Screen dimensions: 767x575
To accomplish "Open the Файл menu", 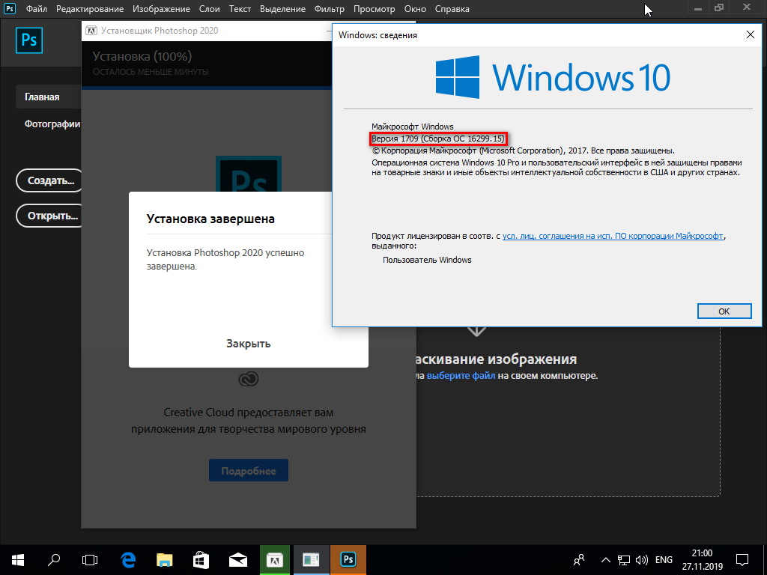I will pyautogui.click(x=36, y=9).
